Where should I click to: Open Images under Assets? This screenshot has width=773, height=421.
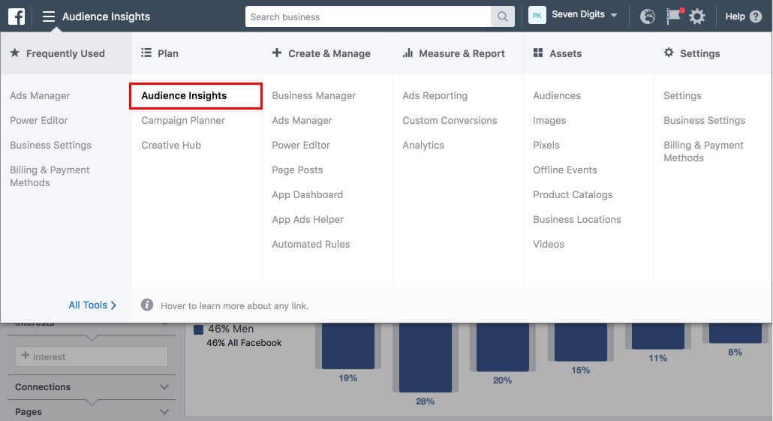(x=549, y=120)
